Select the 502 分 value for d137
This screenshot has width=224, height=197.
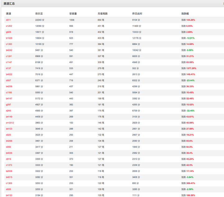[x=135, y=68]
